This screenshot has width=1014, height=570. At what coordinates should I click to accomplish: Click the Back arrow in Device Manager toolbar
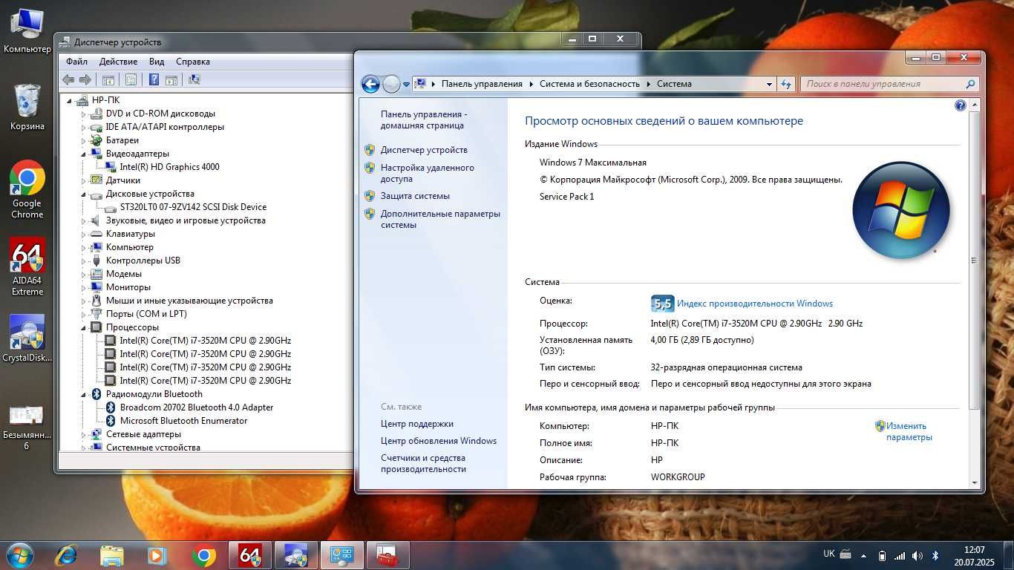pyautogui.click(x=68, y=79)
